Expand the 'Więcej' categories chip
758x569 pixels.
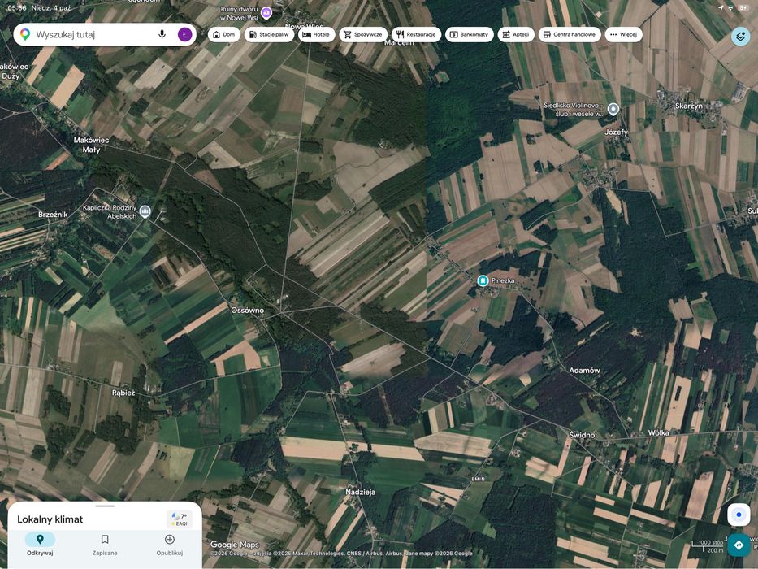[x=624, y=34]
